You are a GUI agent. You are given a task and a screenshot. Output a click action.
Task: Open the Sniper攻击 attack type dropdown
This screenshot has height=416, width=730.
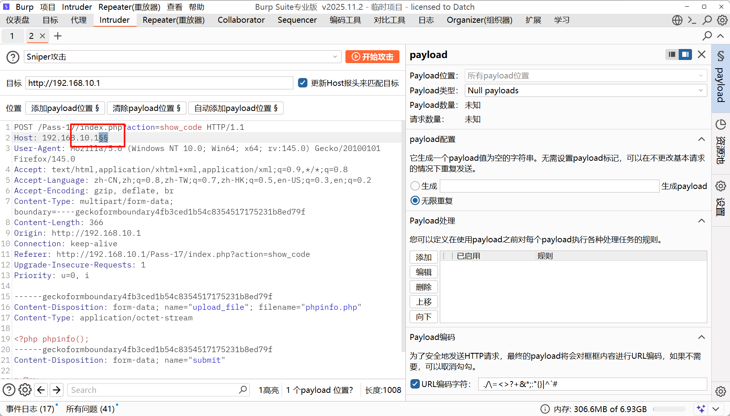pyautogui.click(x=182, y=57)
